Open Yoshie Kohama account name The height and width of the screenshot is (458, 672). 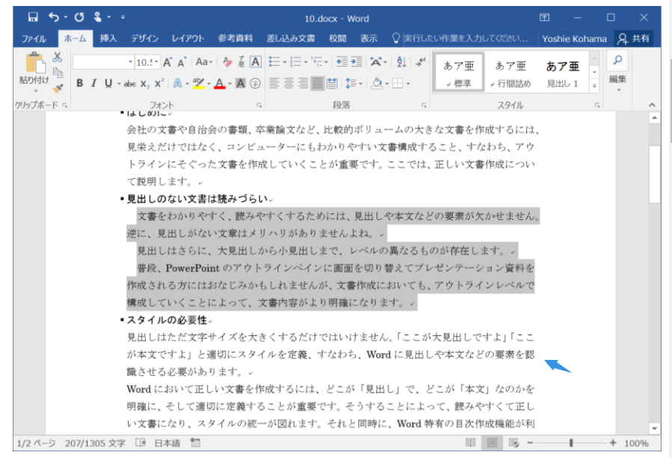[x=574, y=39]
